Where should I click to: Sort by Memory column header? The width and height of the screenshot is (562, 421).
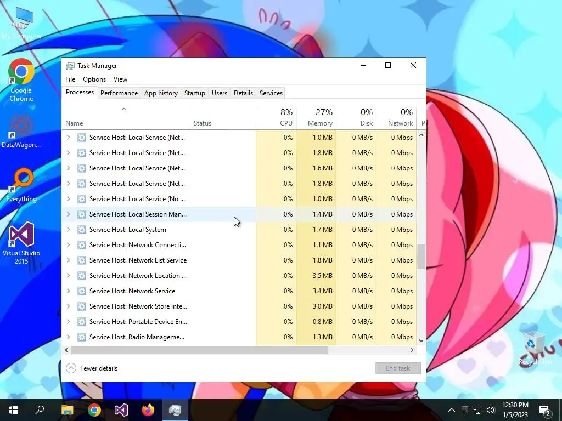point(316,118)
